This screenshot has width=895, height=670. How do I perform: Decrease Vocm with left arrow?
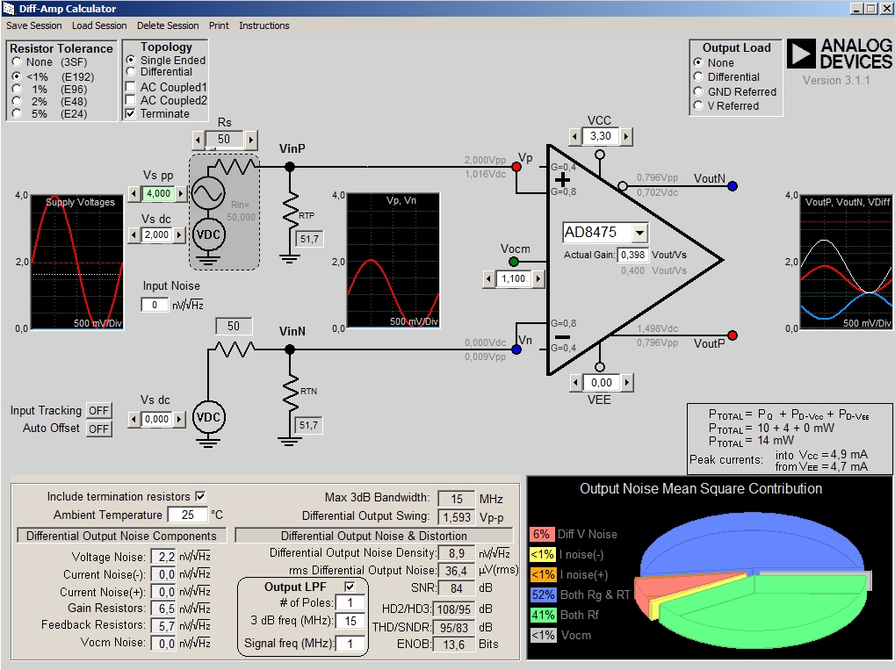pos(488,279)
